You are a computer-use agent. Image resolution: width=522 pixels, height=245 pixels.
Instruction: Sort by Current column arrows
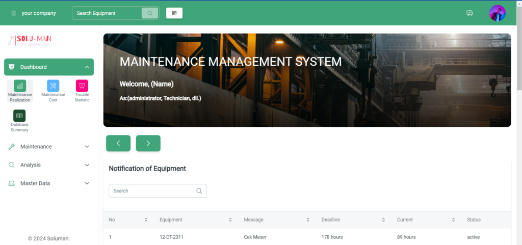(x=453, y=220)
